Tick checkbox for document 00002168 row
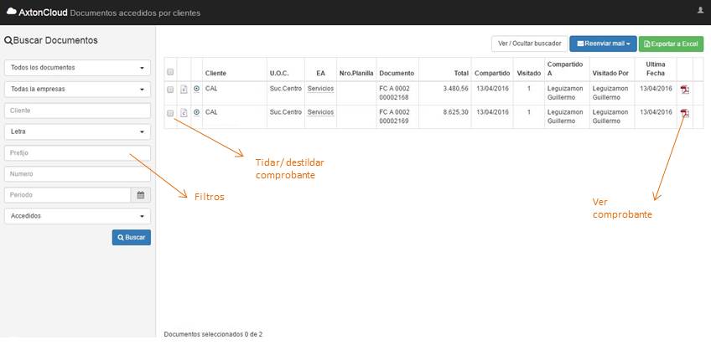This screenshot has width=711, height=345. pyautogui.click(x=170, y=89)
